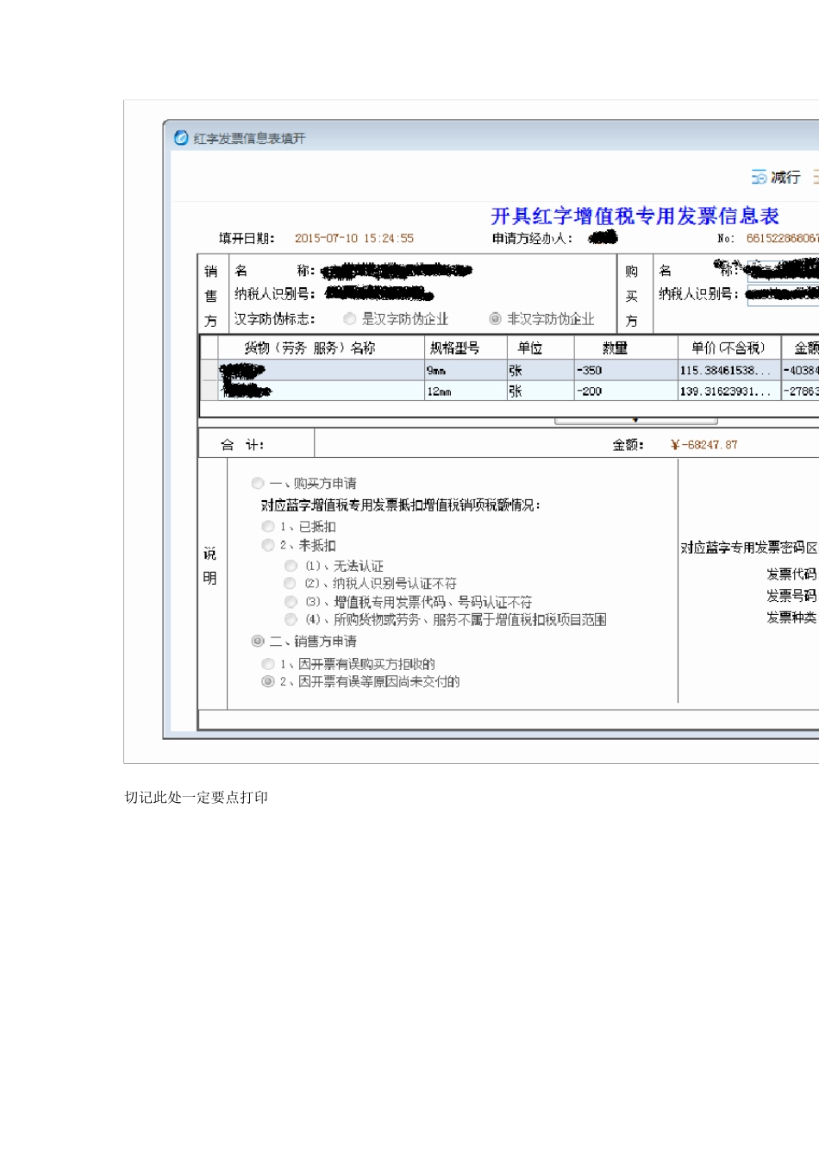Screen dimensions: 819x1159
Task: Choose (4)、所购货物或劳务、服务不属于增值税扣税项目范围 option
Action: tap(291, 619)
